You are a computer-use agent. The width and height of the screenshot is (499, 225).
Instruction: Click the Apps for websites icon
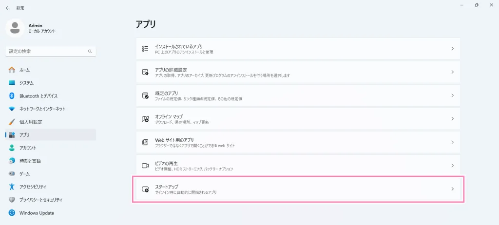coord(145,142)
